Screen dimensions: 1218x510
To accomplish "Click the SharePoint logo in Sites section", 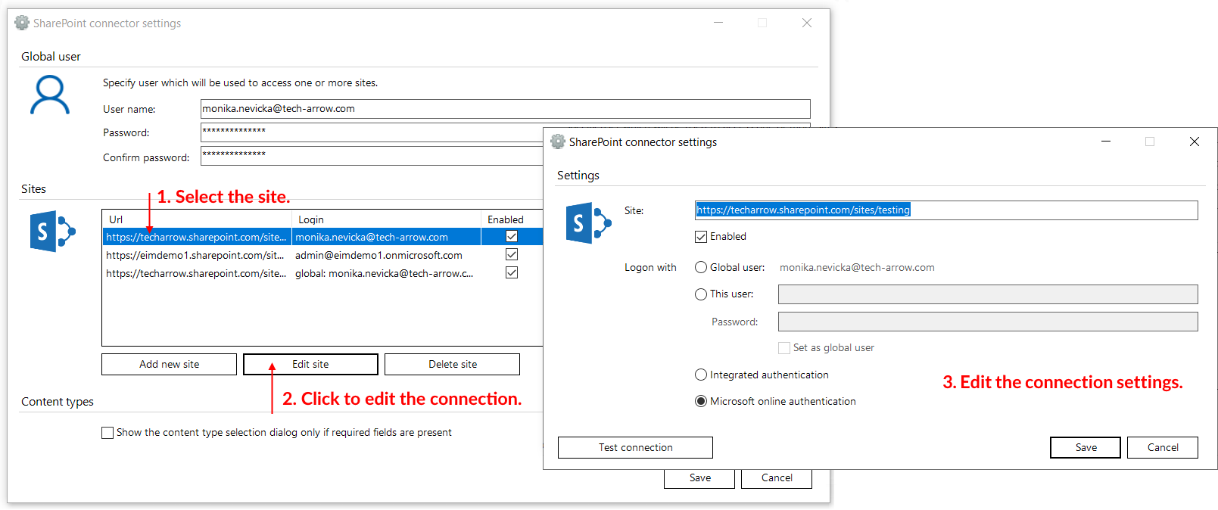I will [52, 232].
